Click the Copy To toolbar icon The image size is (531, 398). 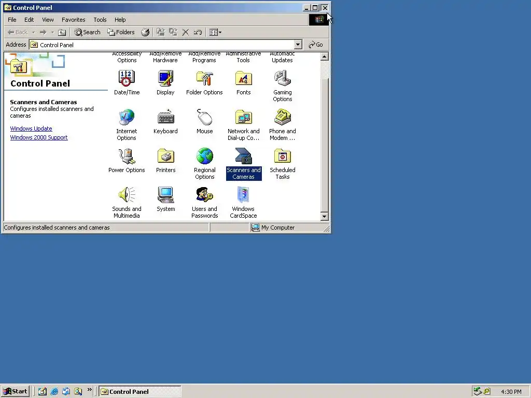click(173, 32)
